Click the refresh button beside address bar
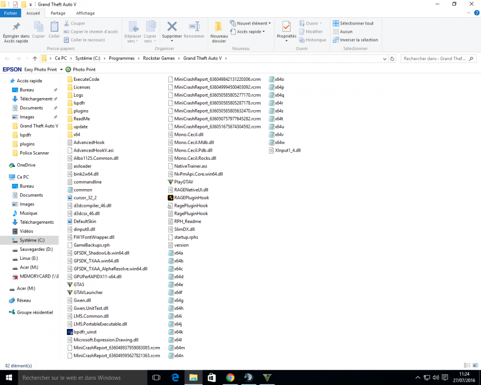481x385 pixels. (392, 59)
